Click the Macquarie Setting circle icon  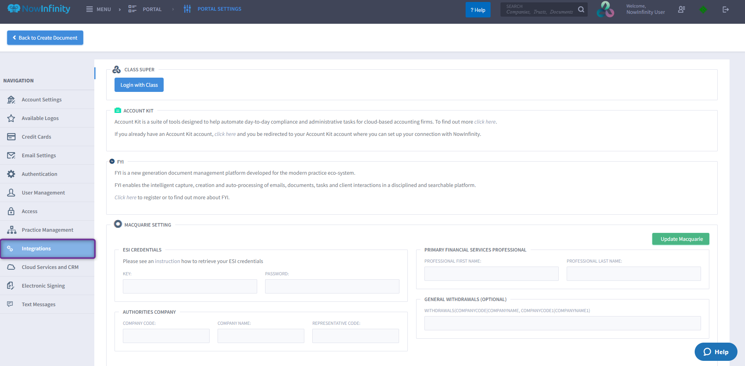click(x=118, y=224)
